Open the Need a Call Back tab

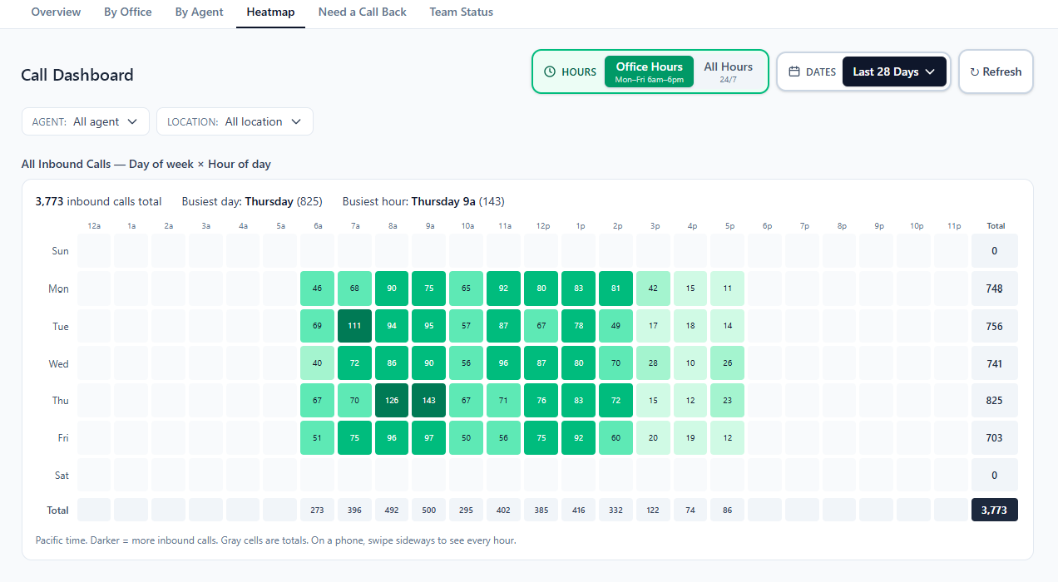pyautogui.click(x=362, y=12)
